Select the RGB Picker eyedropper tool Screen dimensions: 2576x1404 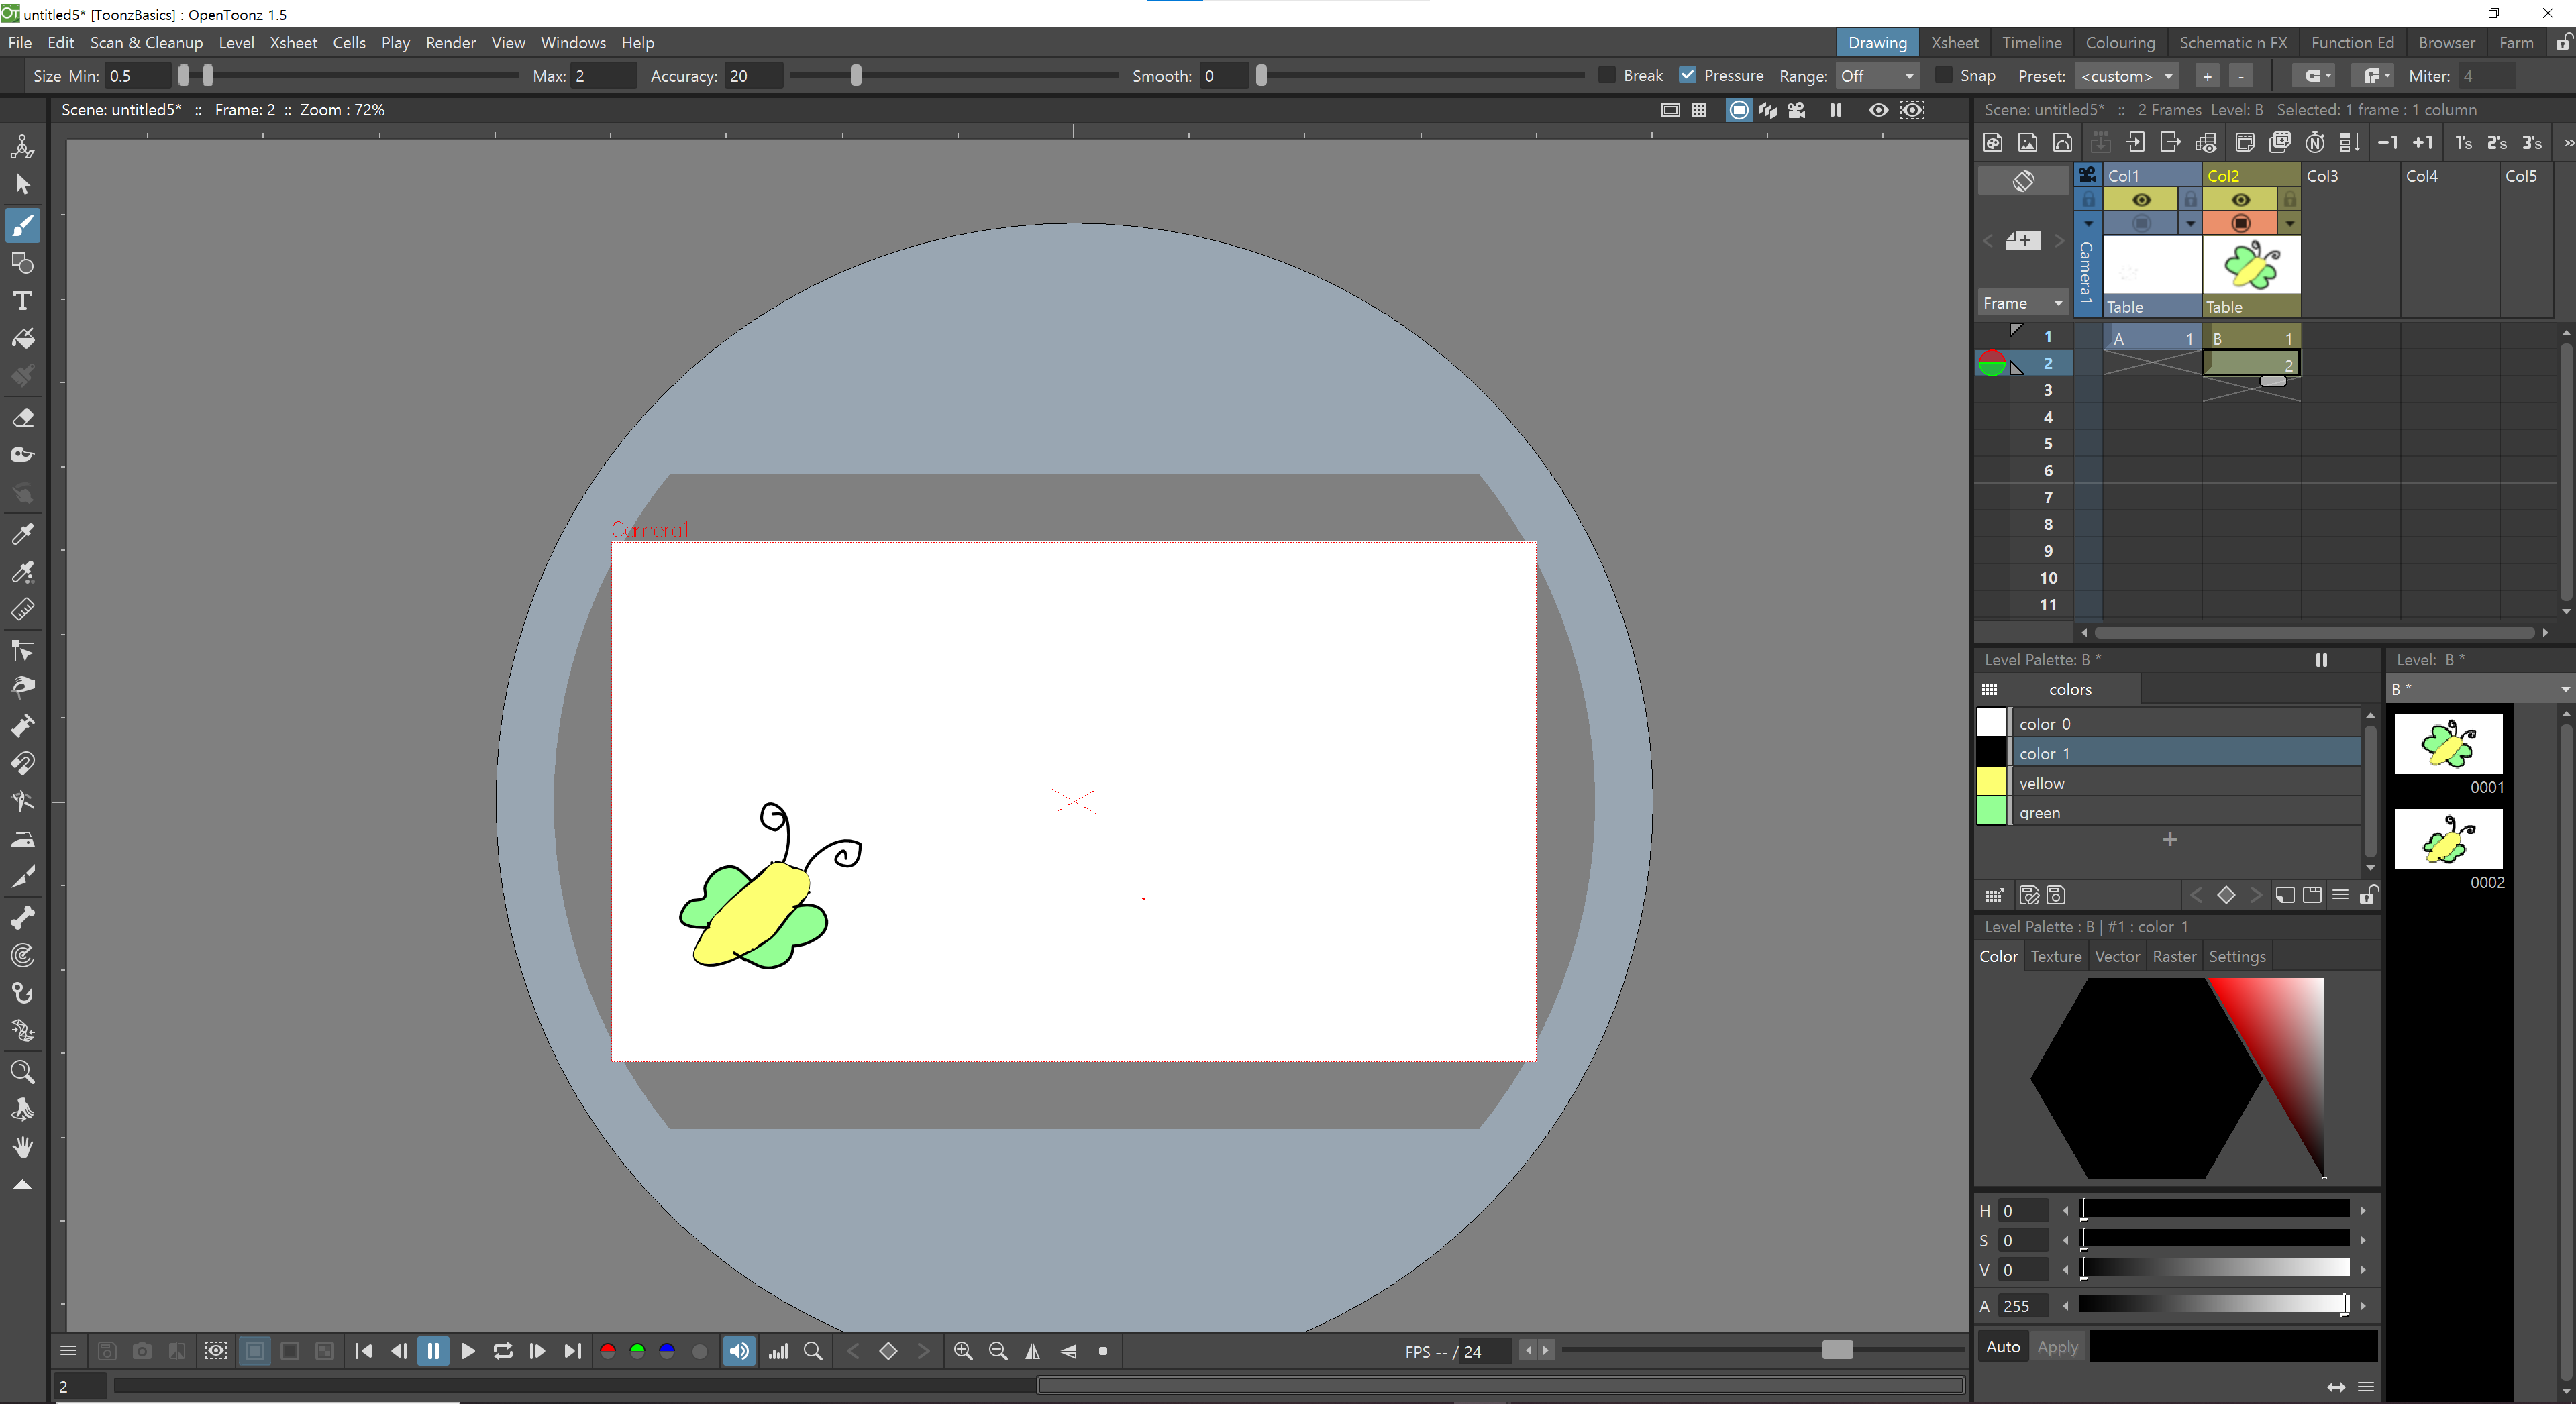coord(22,572)
